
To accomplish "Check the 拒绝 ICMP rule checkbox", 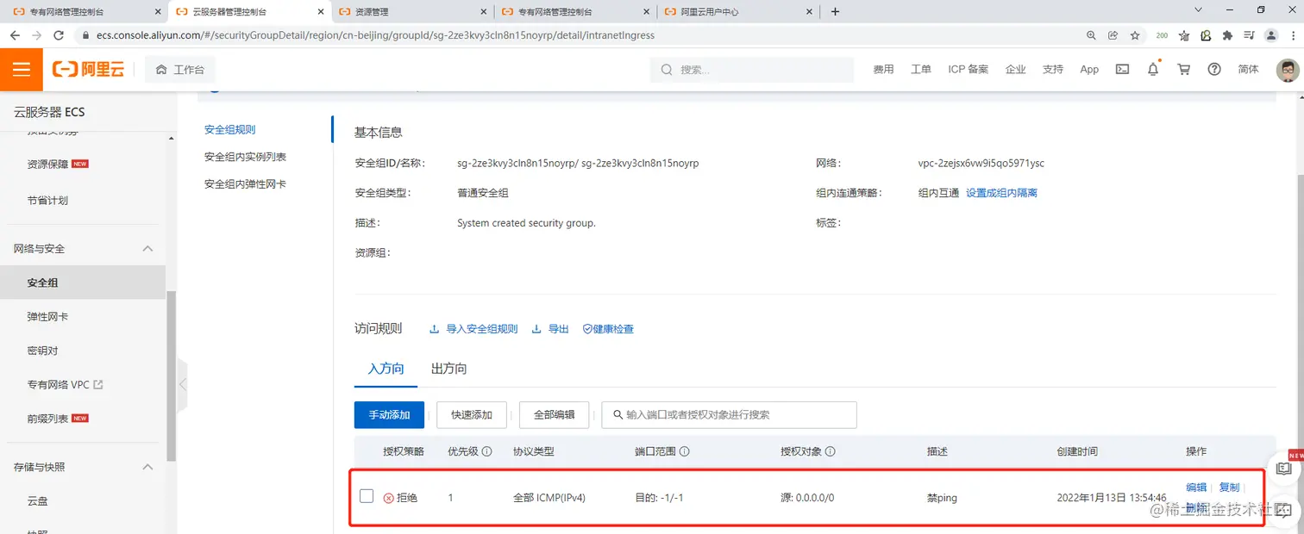I will 367,496.
